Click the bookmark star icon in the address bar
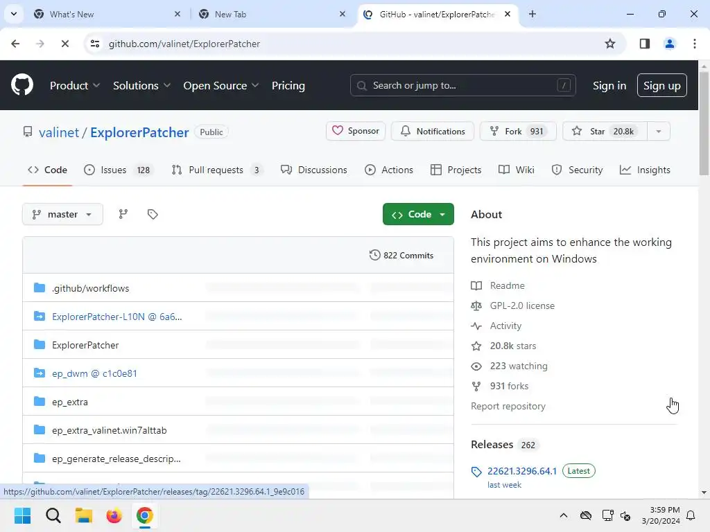 (610, 44)
